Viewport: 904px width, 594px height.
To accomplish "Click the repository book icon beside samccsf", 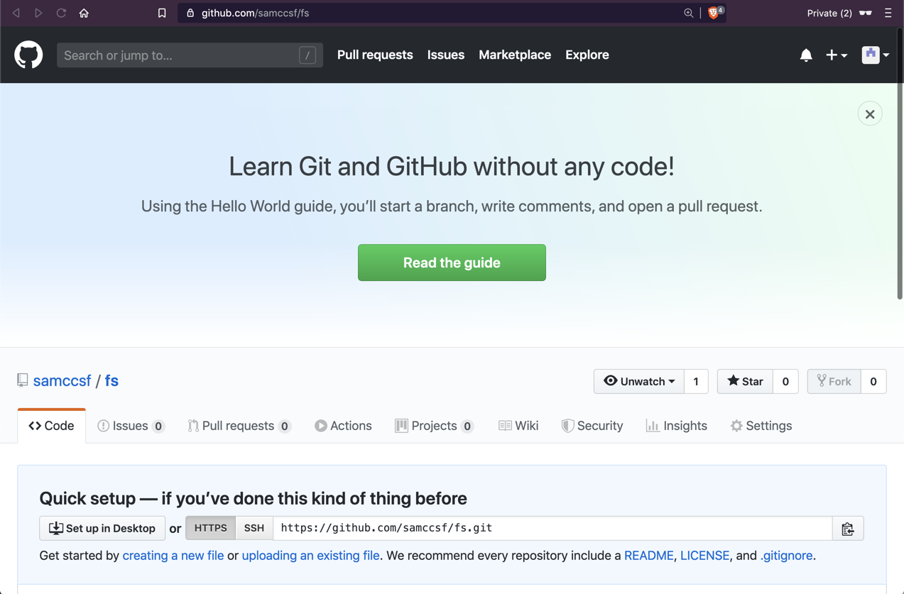I will click(x=23, y=380).
